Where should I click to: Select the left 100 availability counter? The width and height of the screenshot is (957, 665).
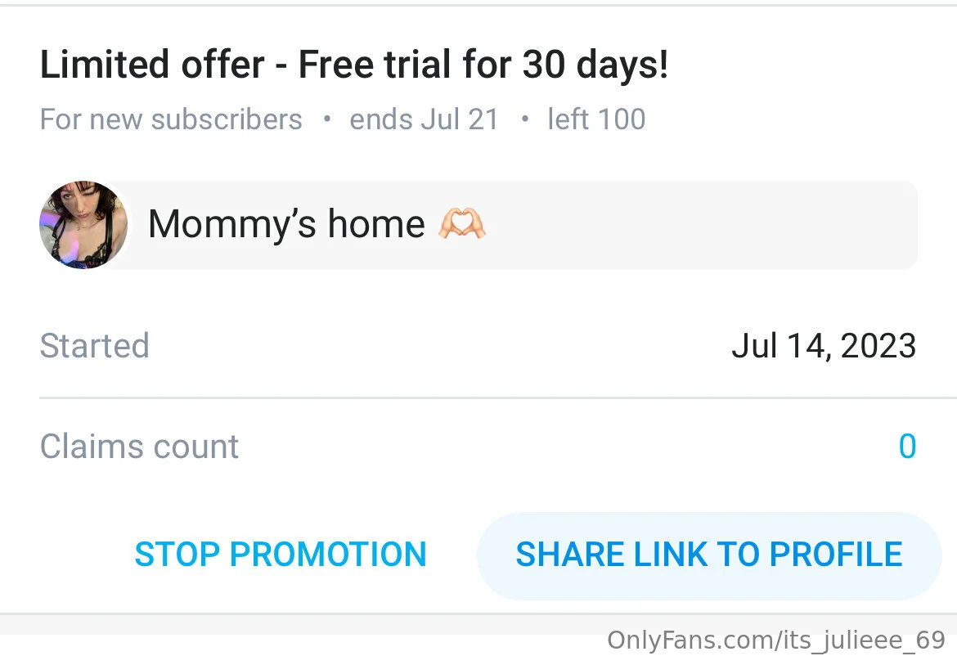click(596, 119)
